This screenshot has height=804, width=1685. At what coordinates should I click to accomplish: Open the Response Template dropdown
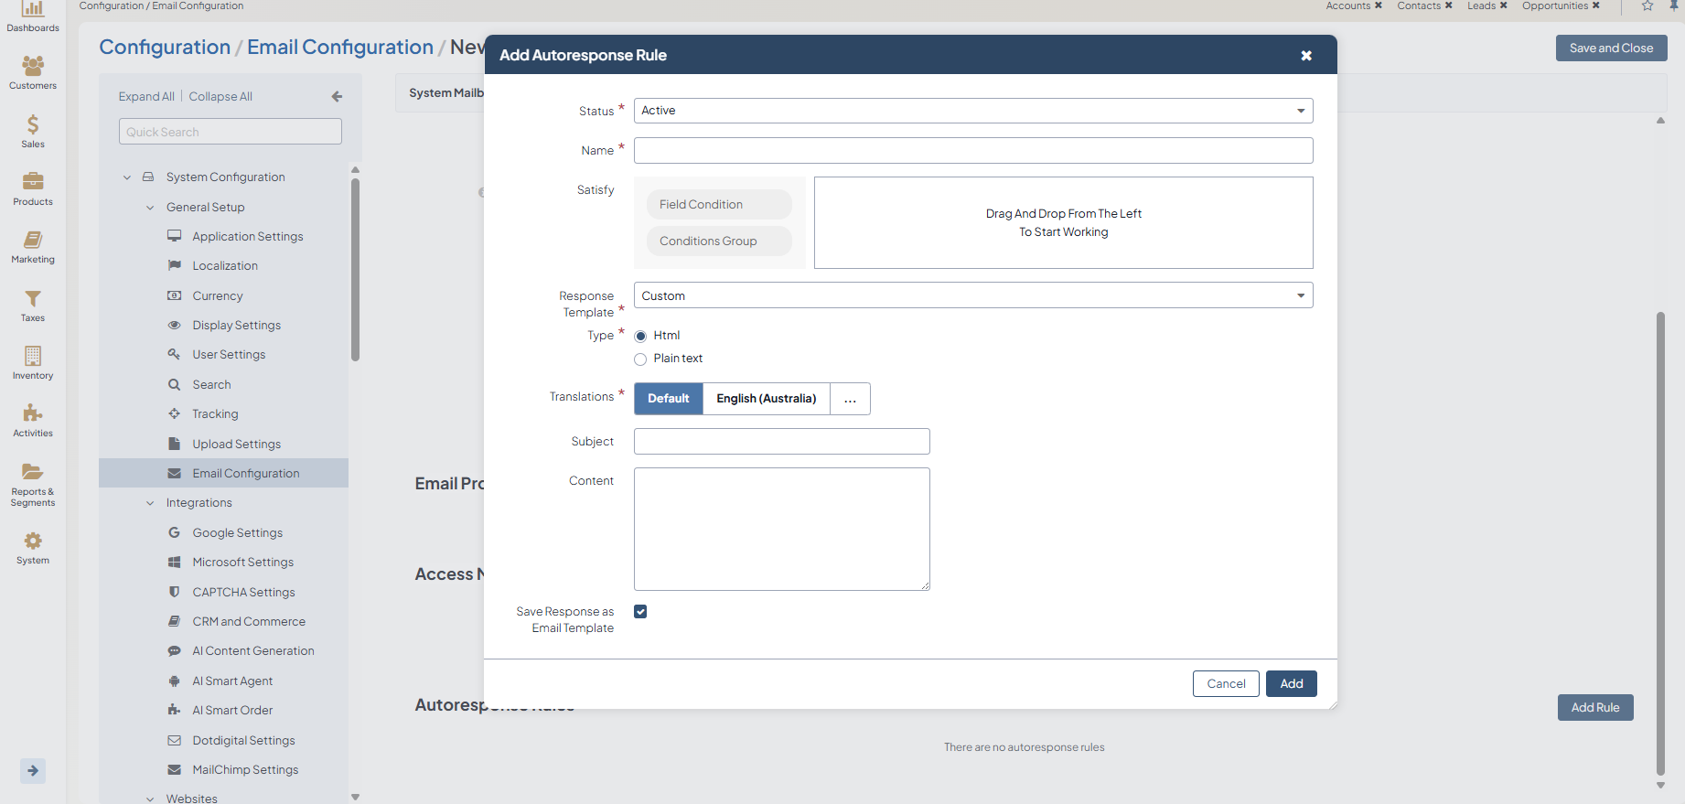tap(972, 295)
